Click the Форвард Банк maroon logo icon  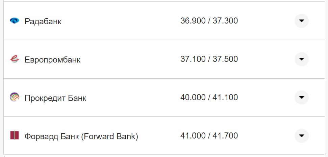coord(15,135)
